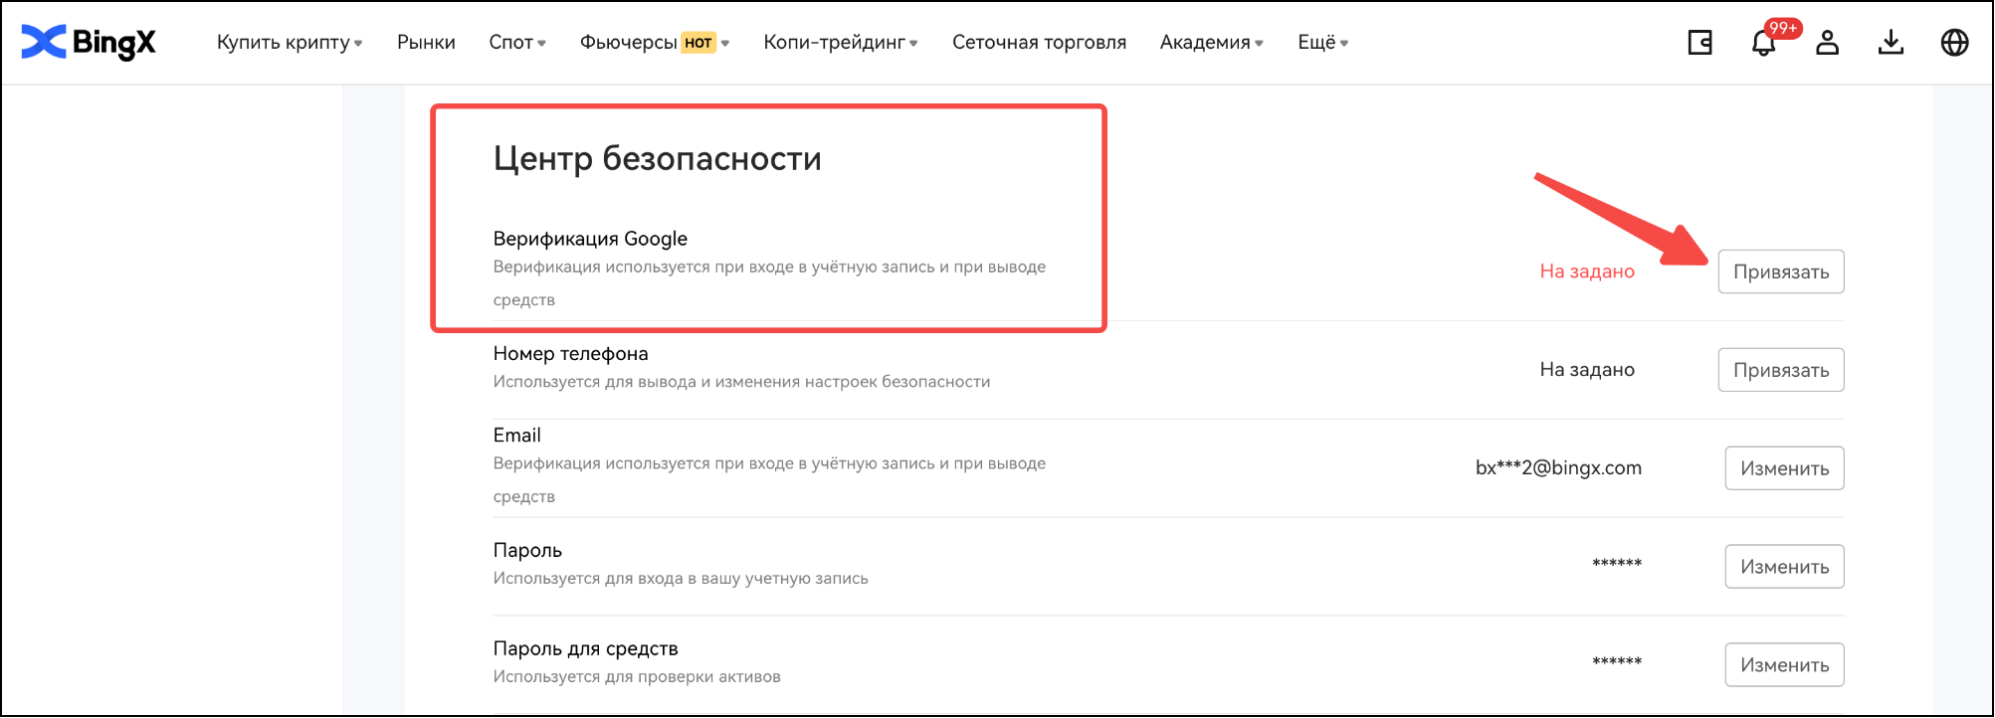Open the language globe icon
The width and height of the screenshot is (1995, 718).
point(1954,43)
